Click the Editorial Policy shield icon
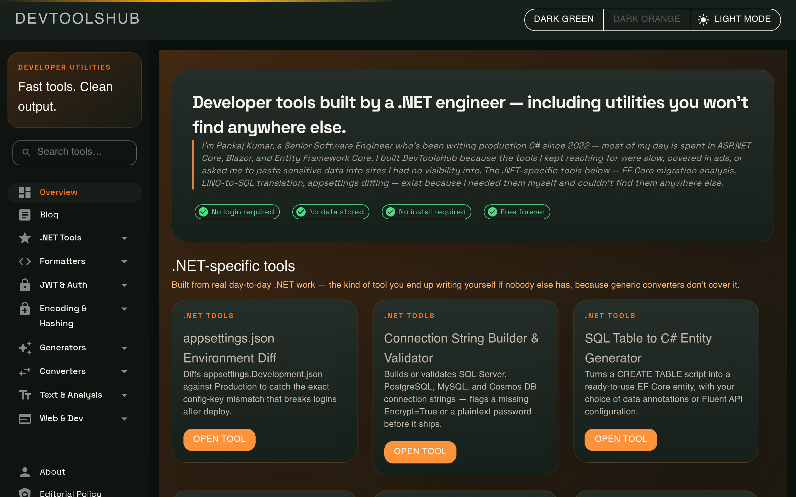 [x=25, y=493]
